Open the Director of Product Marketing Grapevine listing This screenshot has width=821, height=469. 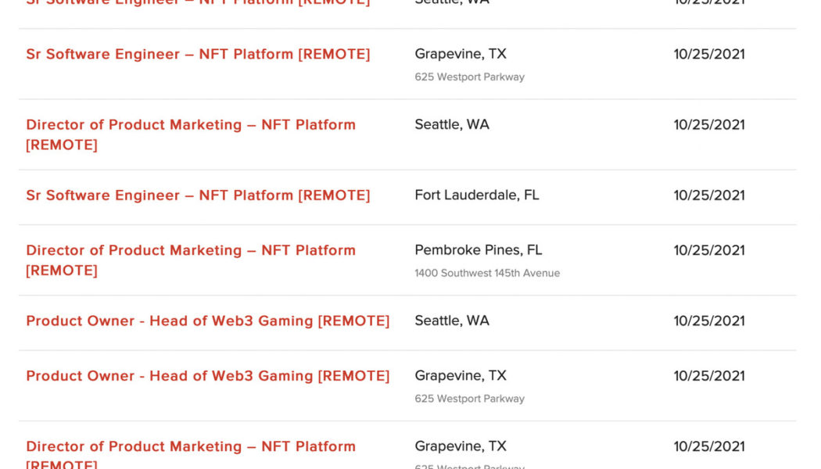click(x=191, y=446)
